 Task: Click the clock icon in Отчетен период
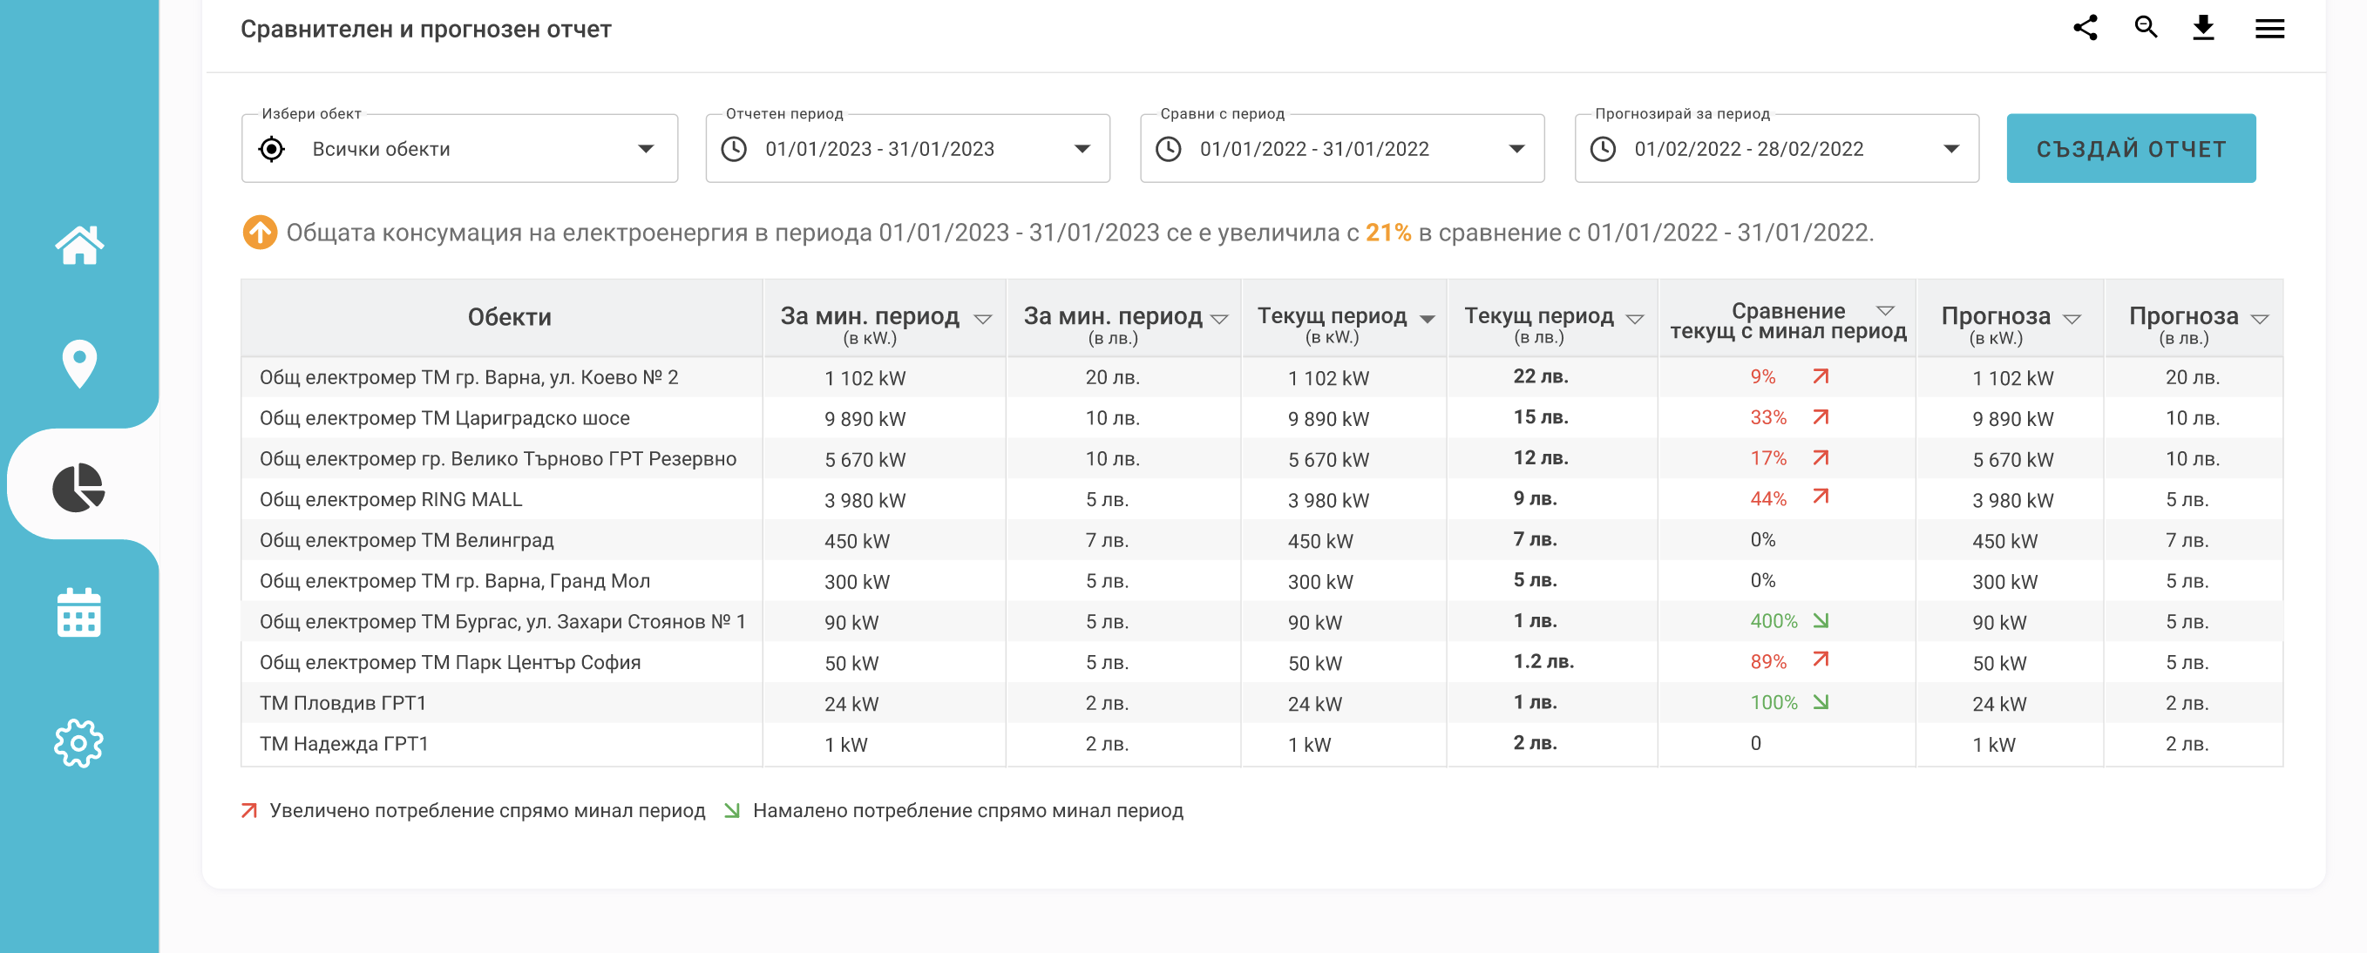click(x=733, y=149)
